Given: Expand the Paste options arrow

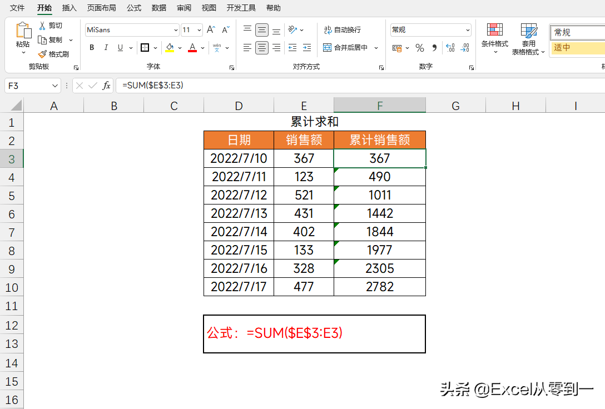Looking at the screenshot, I should click(23, 52).
